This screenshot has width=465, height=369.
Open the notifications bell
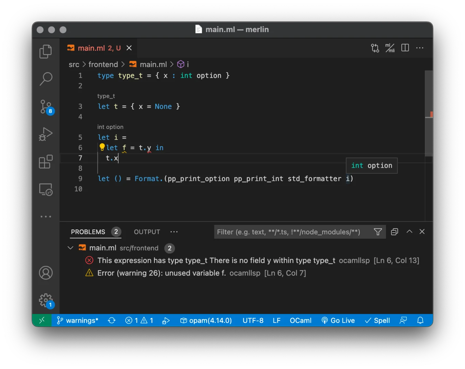pos(420,320)
